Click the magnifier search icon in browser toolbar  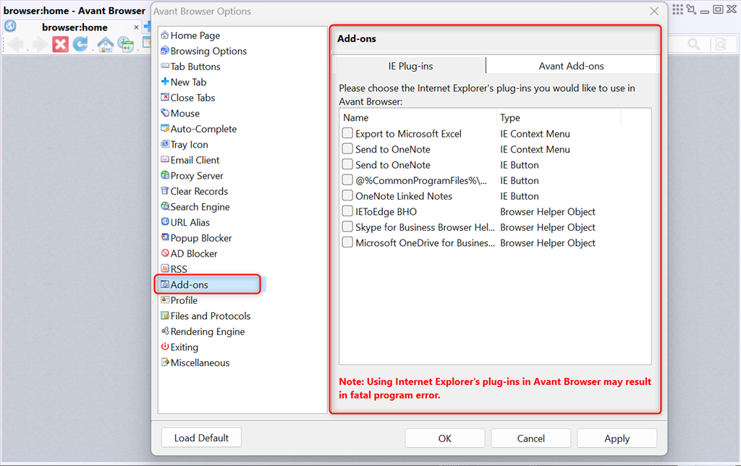coord(694,44)
